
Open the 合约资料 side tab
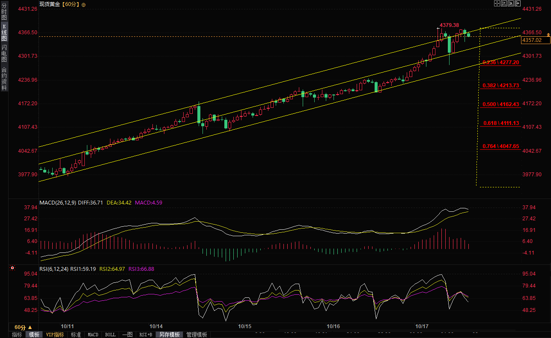click(4, 78)
